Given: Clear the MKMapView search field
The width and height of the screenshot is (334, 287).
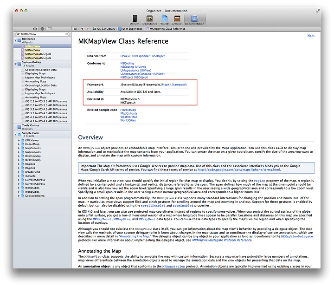Looking at the screenshot, I should point(67,34).
